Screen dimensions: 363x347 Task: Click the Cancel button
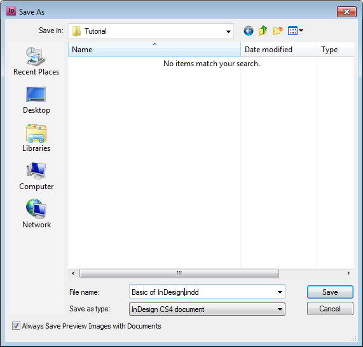330,309
